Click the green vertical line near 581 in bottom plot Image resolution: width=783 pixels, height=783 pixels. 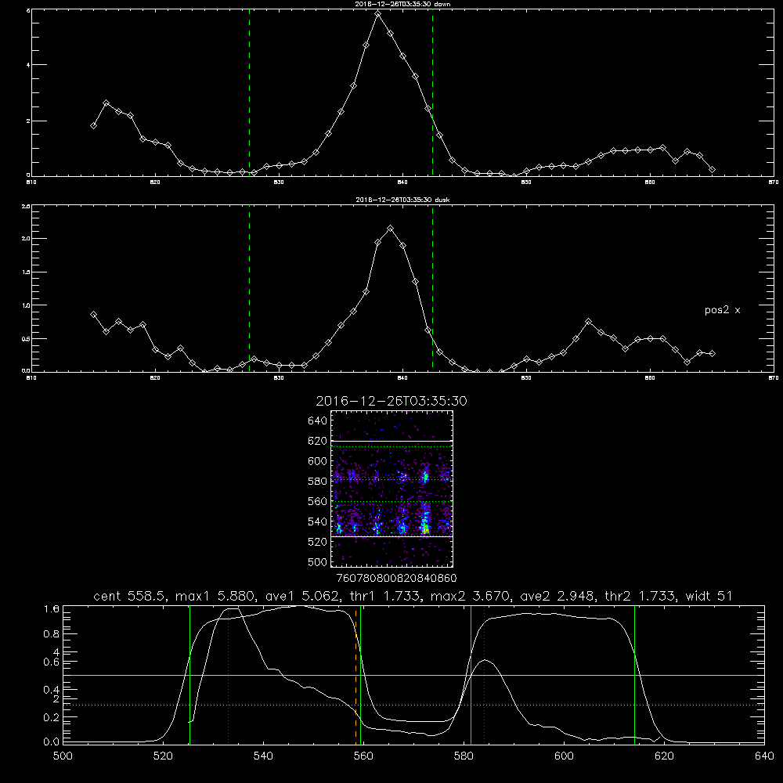point(471,674)
